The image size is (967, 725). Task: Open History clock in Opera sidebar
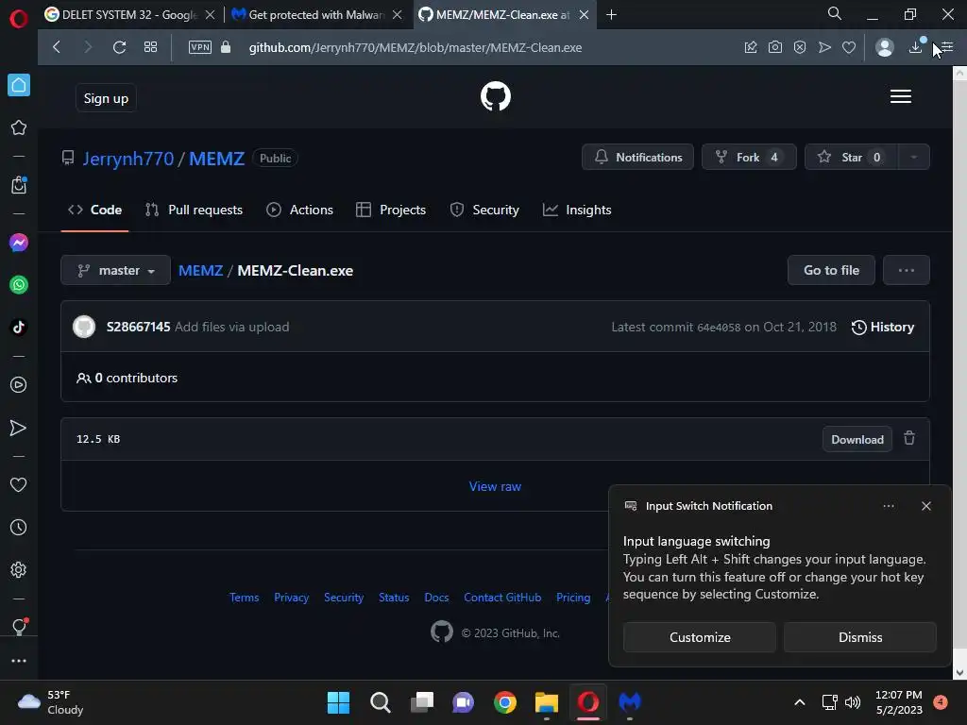(19, 527)
